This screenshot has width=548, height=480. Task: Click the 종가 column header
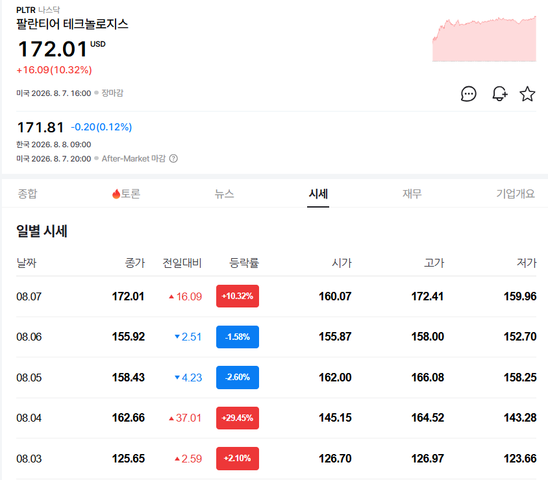(x=135, y=263)
